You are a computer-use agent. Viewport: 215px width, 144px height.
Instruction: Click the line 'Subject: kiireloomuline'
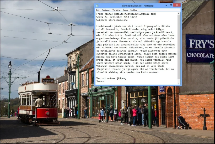click(112, 20)
